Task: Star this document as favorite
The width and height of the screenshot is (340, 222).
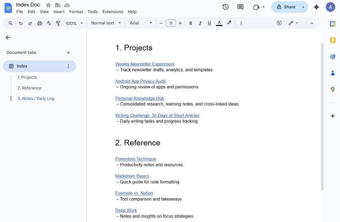Action: point(48,5)
